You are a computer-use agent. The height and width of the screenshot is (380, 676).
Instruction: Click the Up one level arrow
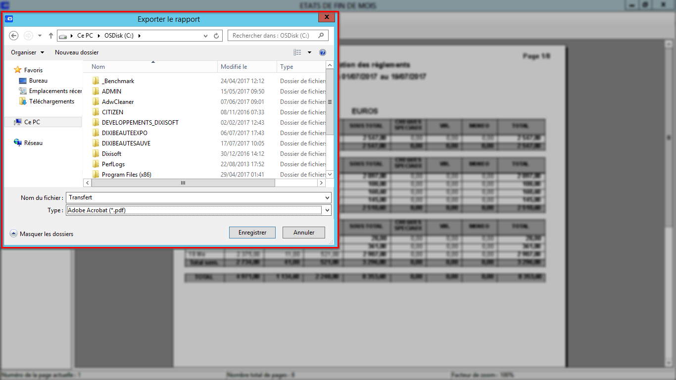tap(51, 36)
